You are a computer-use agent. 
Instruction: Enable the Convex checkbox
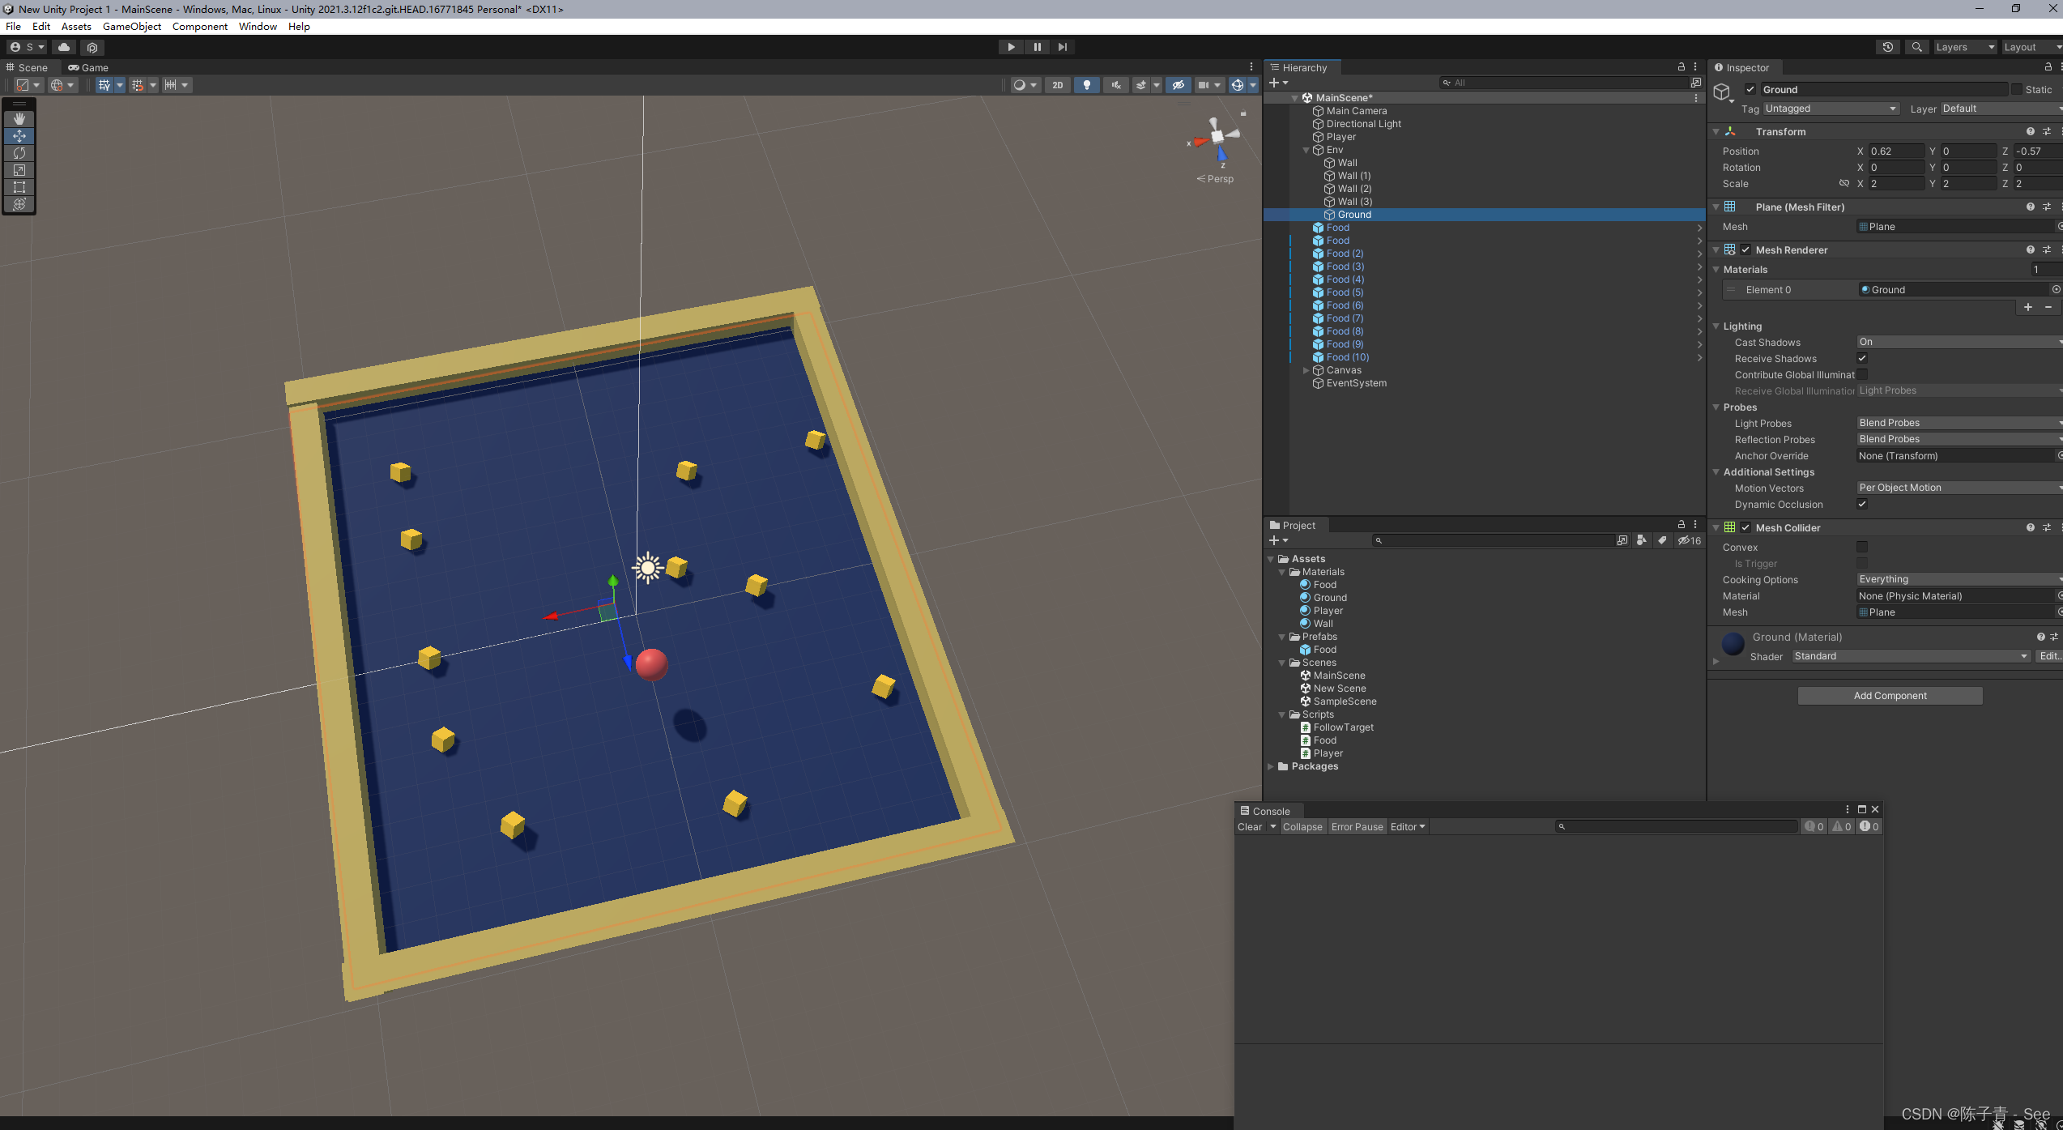(1862, 548)
